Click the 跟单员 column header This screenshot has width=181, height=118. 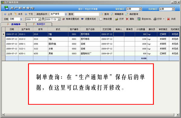coord(129,29)
